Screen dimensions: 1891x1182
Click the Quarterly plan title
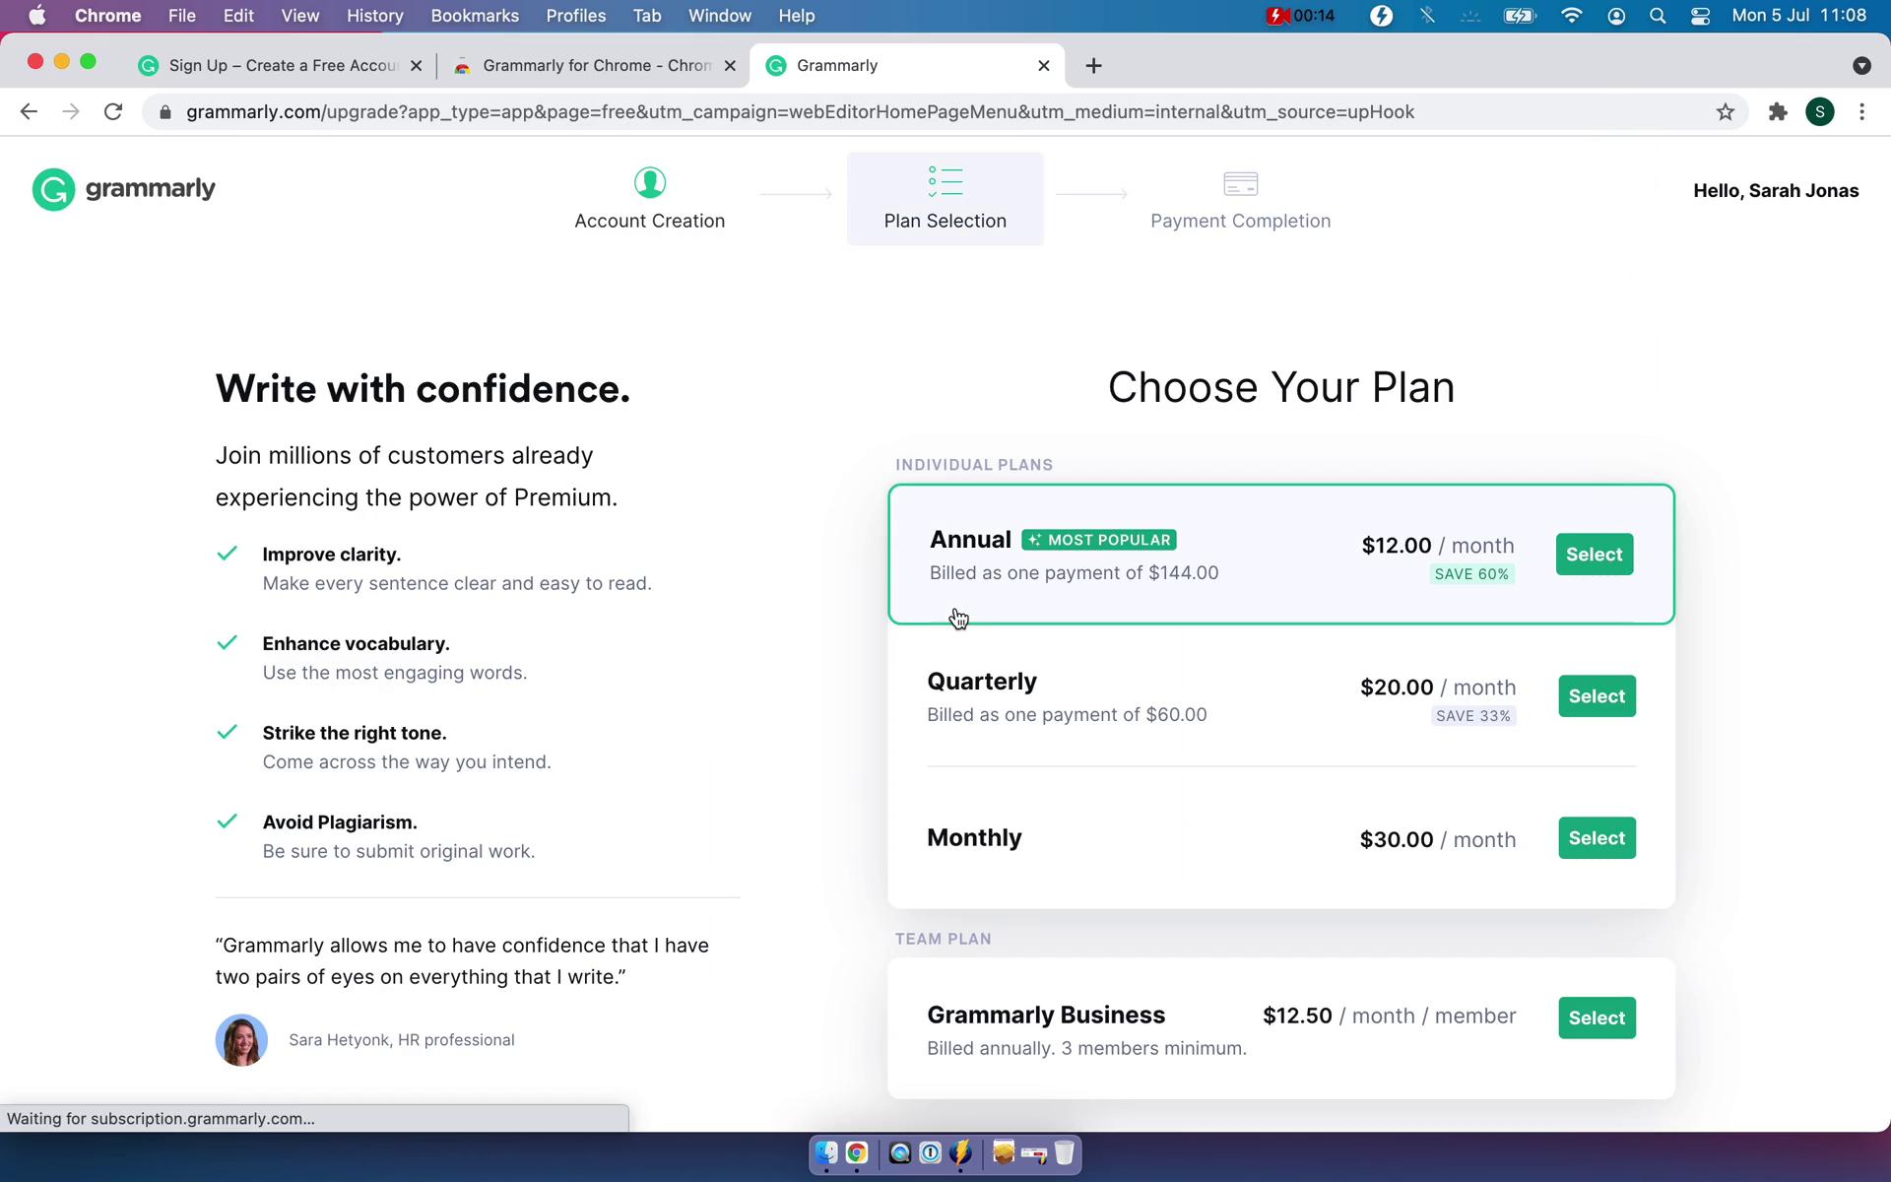[x=982, y=682]
